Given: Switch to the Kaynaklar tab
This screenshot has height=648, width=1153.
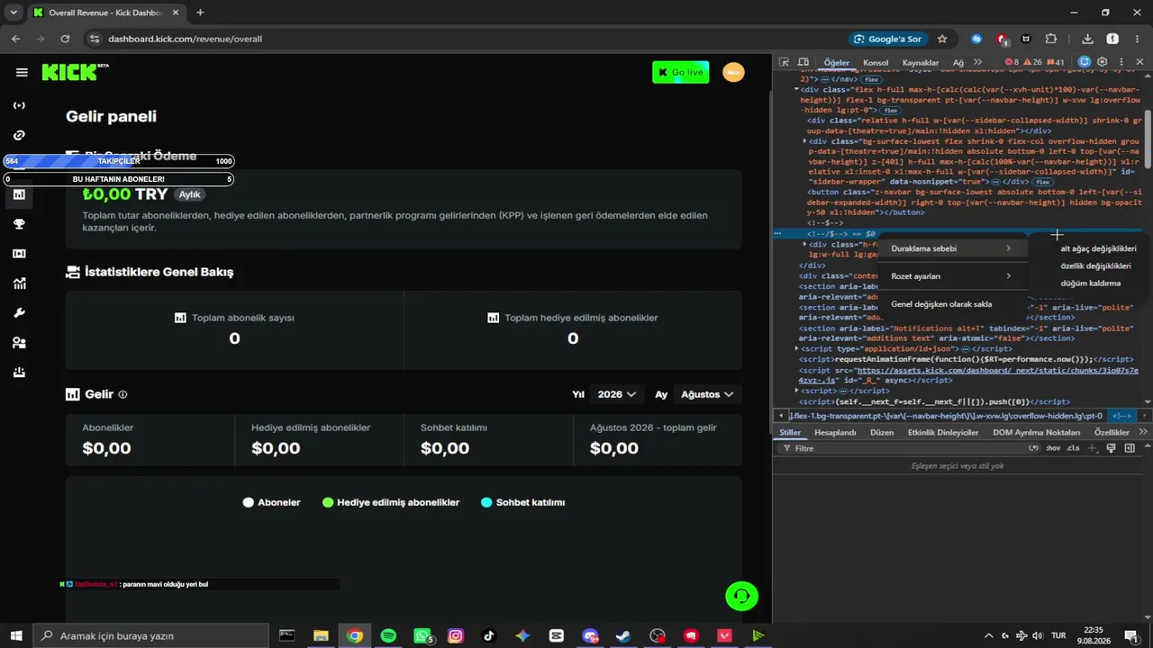Looking at the screenshot, I should (x=921, y=63).
